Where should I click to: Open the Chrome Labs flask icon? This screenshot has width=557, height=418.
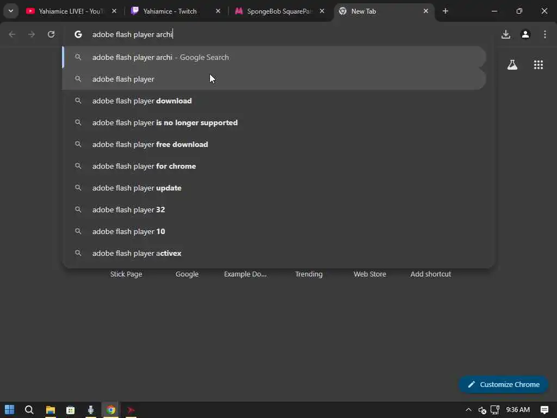tap(512, 65)
